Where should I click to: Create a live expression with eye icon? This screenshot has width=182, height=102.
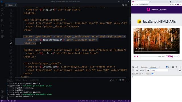click(x=148, y=71)
